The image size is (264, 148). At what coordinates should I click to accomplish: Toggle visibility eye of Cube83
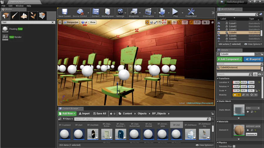[x=219, y=30]
